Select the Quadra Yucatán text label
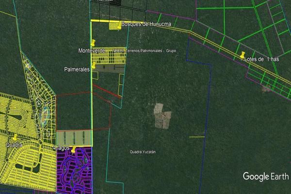Image resolution: width=291 pixels, height=194 pixels. coord(146,152)
